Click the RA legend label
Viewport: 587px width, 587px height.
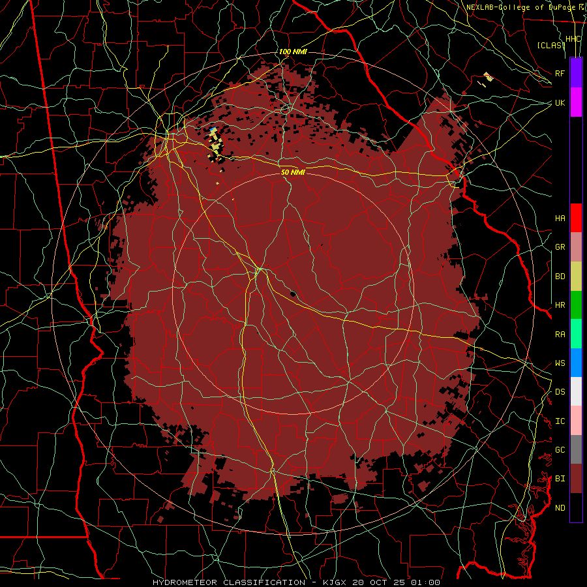click(560, 335)
